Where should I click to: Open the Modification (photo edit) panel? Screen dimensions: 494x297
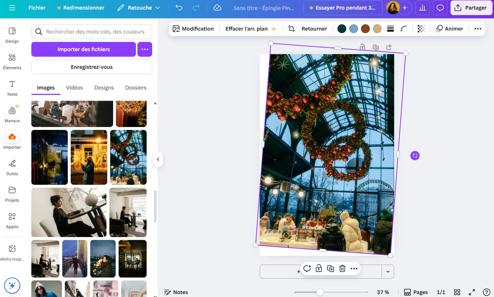coord(193,28)
